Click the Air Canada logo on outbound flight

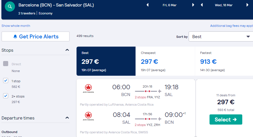tap(88, 88)
